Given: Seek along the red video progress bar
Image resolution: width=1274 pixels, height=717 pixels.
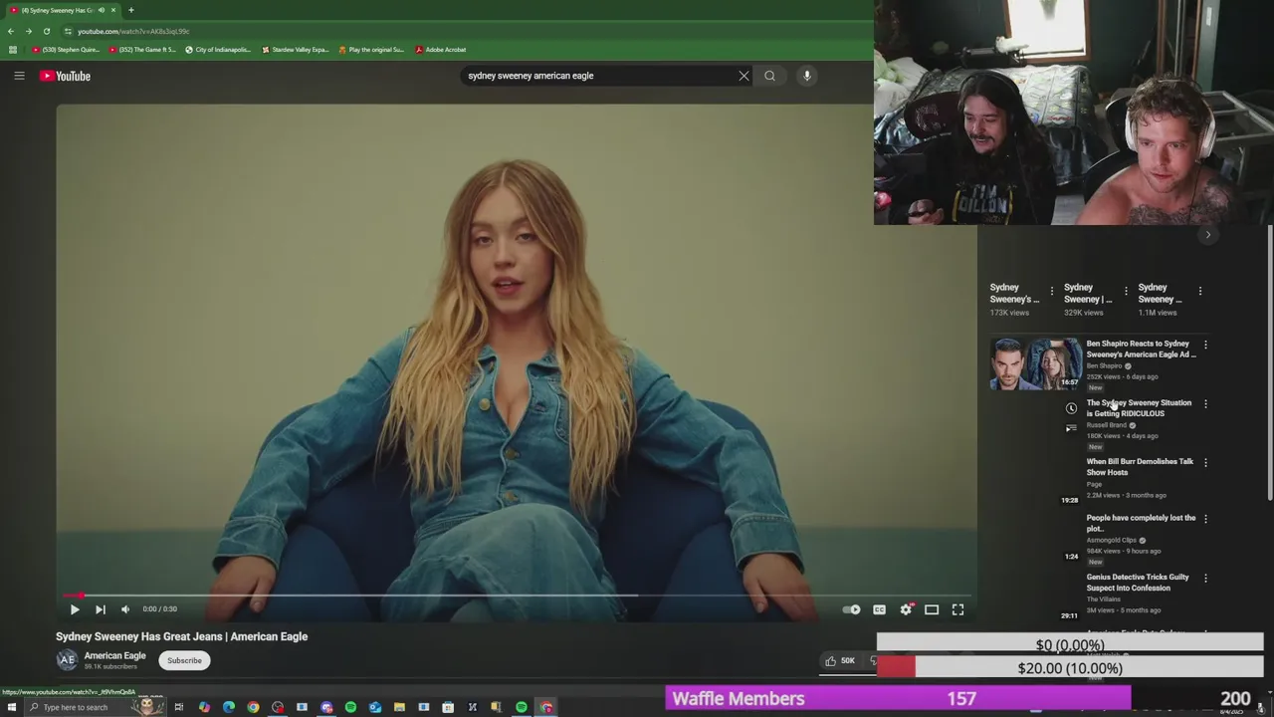Looking at the screenshot, I should (x=518, y=596).
